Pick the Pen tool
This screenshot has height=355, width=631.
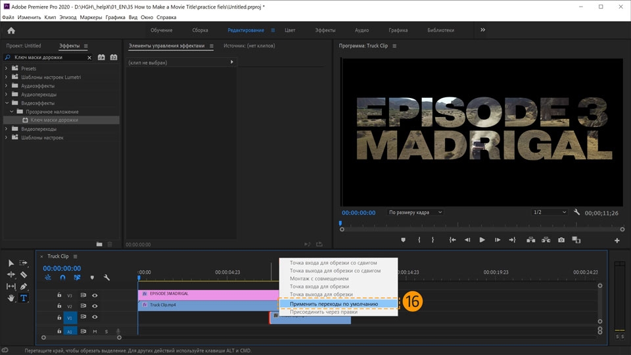[24, 287]
